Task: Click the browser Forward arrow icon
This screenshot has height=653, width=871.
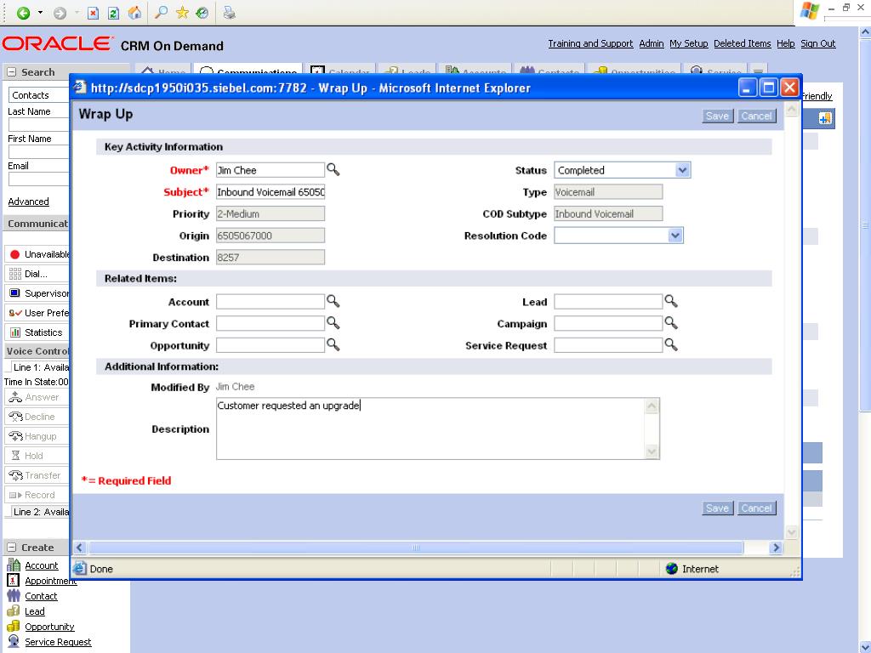Action: coord(60,13)
